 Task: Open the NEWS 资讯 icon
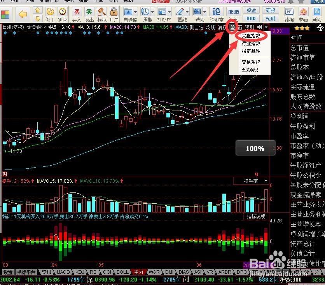point(234,15)
